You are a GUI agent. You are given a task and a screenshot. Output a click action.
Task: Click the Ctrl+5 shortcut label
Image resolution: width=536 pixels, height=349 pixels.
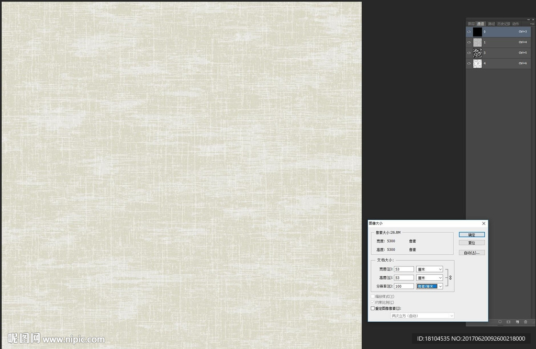click(523, 53)
